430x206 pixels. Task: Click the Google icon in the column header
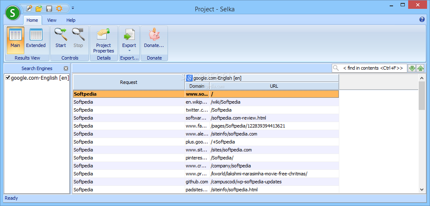(189, 78)
